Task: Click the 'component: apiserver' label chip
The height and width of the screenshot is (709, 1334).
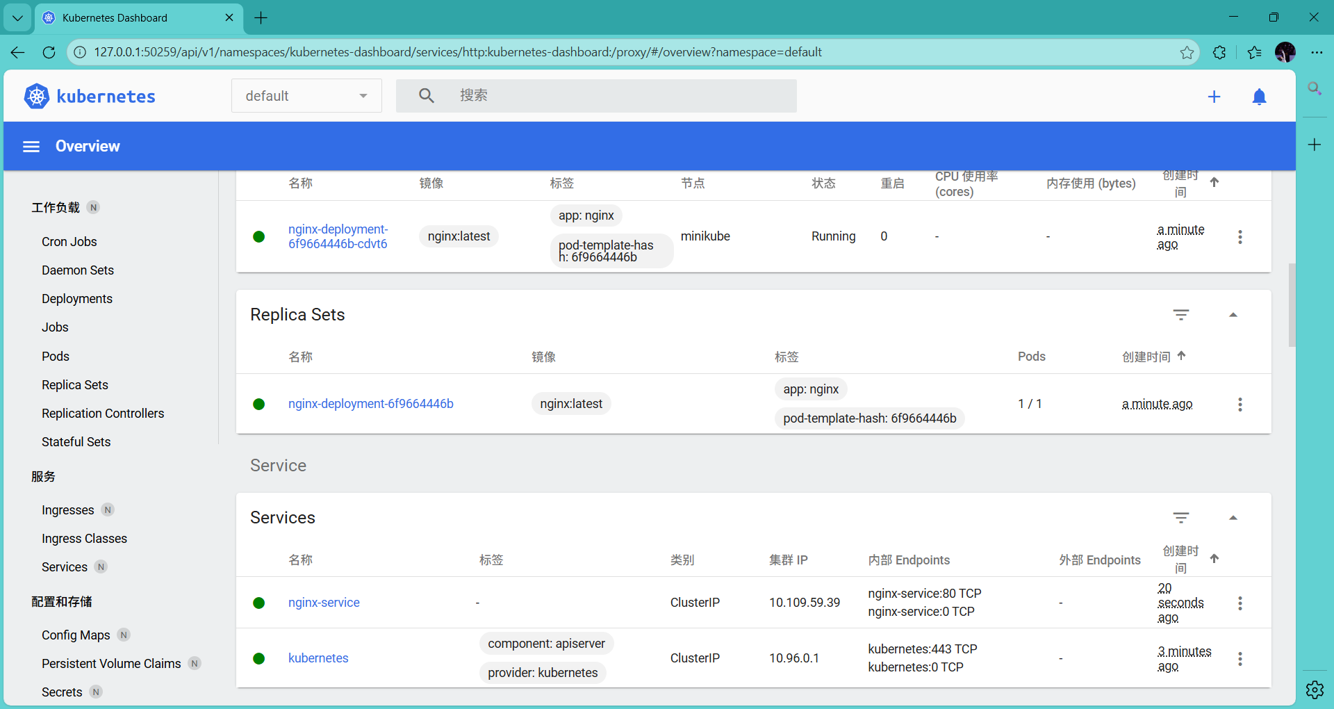Action: pos(546,644)
